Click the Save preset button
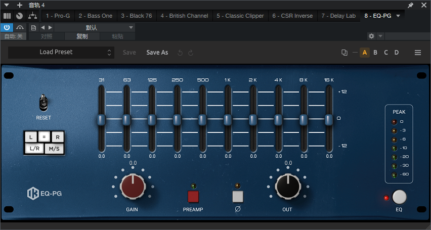431x230 pixels. (x=129, y=53)
